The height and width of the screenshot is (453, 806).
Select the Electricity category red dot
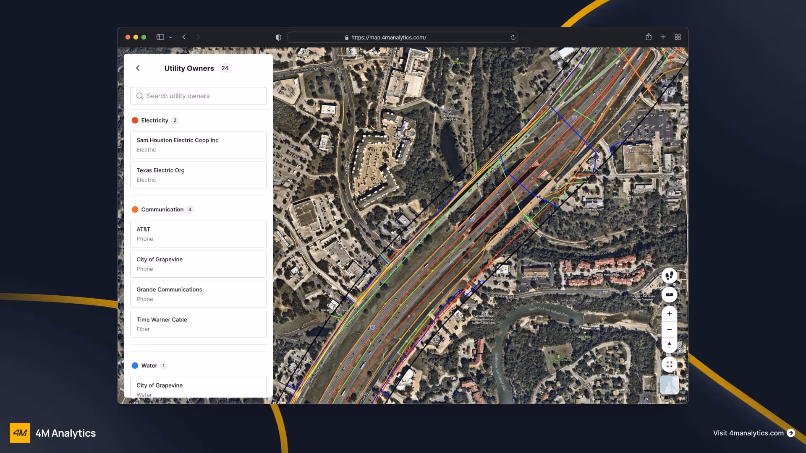tap(135, 120)
